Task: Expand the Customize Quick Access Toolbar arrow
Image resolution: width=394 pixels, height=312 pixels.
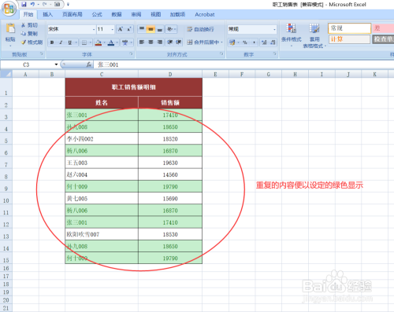Action: 68,5
